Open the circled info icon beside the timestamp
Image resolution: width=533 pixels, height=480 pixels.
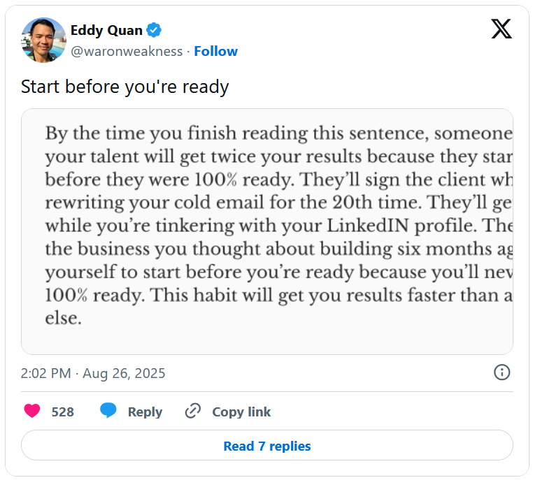pos(502,372)
